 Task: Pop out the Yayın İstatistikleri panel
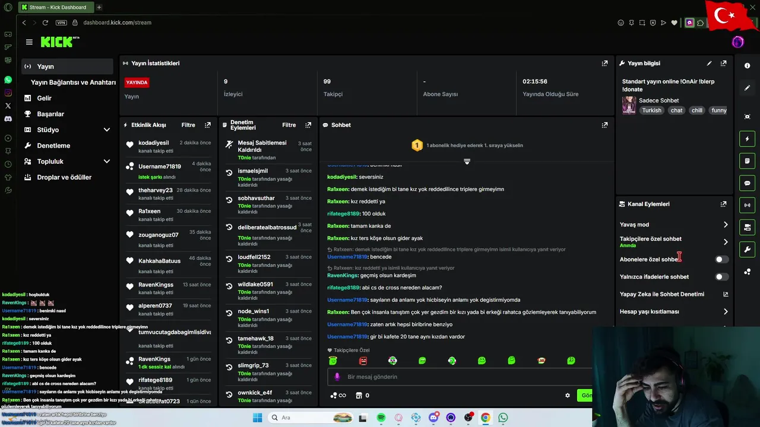(x=604, y=63)
